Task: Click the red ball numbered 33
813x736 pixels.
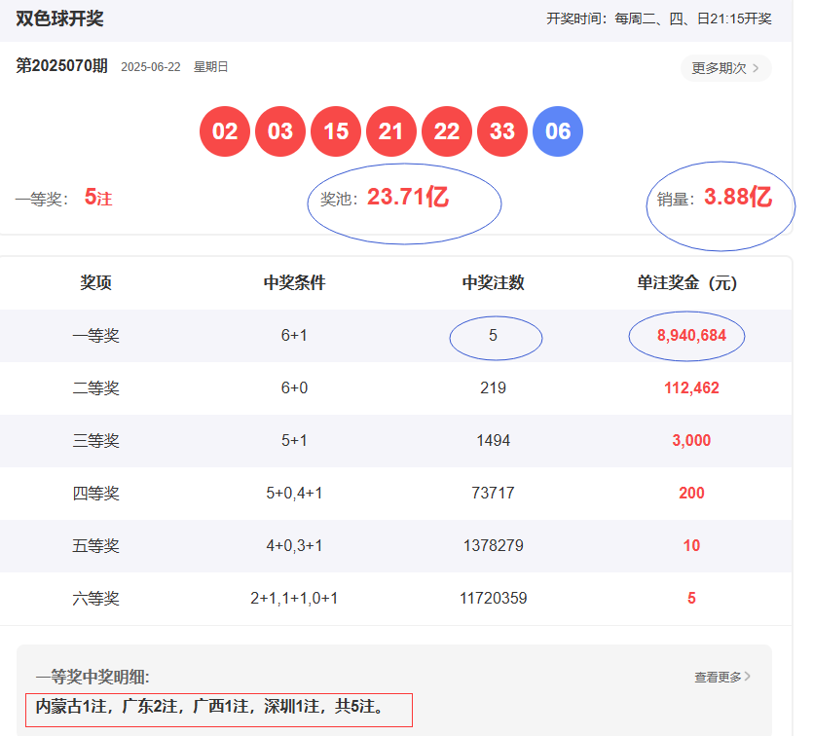Action: 502,131
